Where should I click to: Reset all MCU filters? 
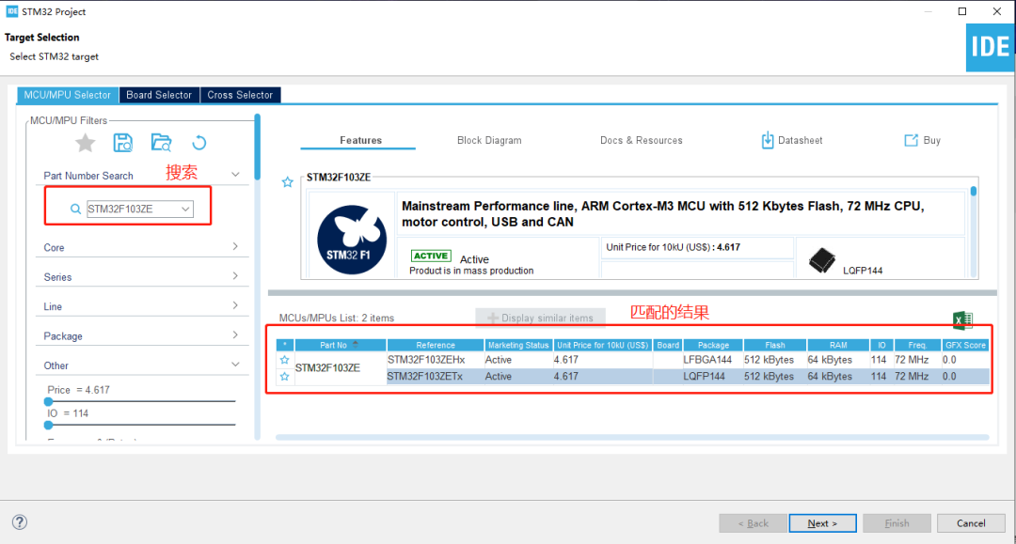click(x=198, y=142)
